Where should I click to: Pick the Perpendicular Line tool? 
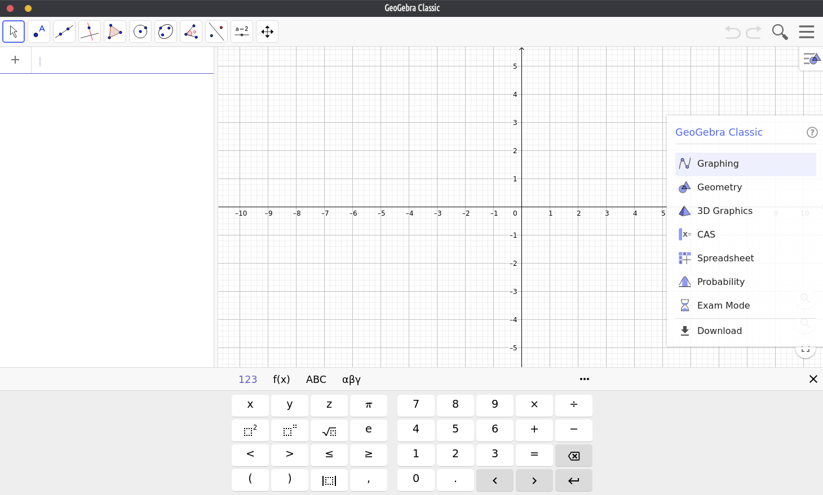click(90, 32)
